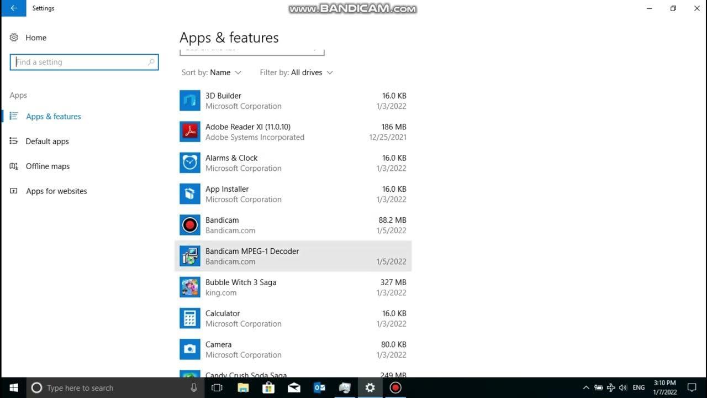Select Apps & features in the sidebar
This screenshot has height=398, width=707.
pyautogui.click(x=53, y=116)
